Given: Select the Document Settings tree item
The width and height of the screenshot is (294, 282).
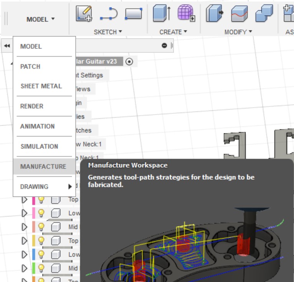Looking at the screenshot, I should coord(92,75).
